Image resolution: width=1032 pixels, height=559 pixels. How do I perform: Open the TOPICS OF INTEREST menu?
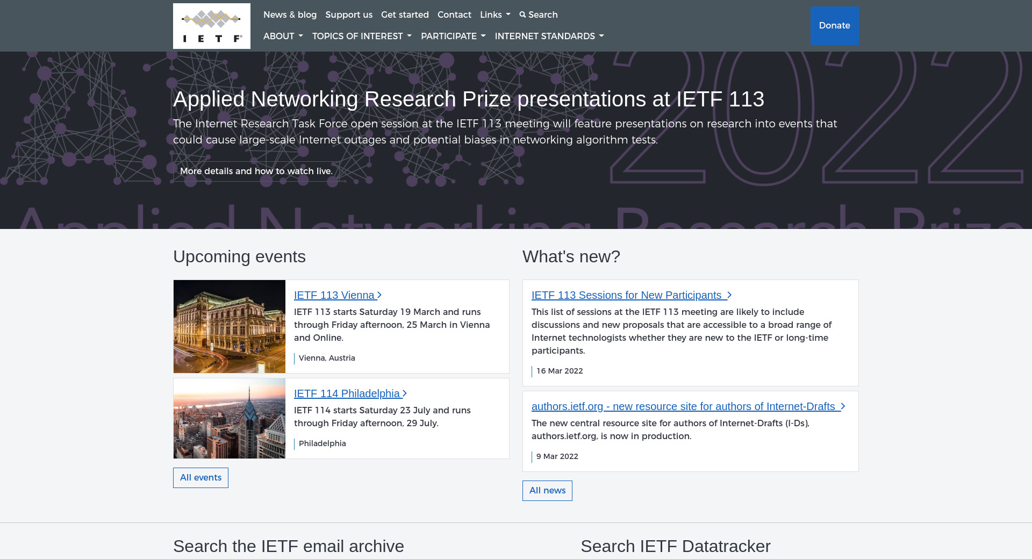click(361, 37)
